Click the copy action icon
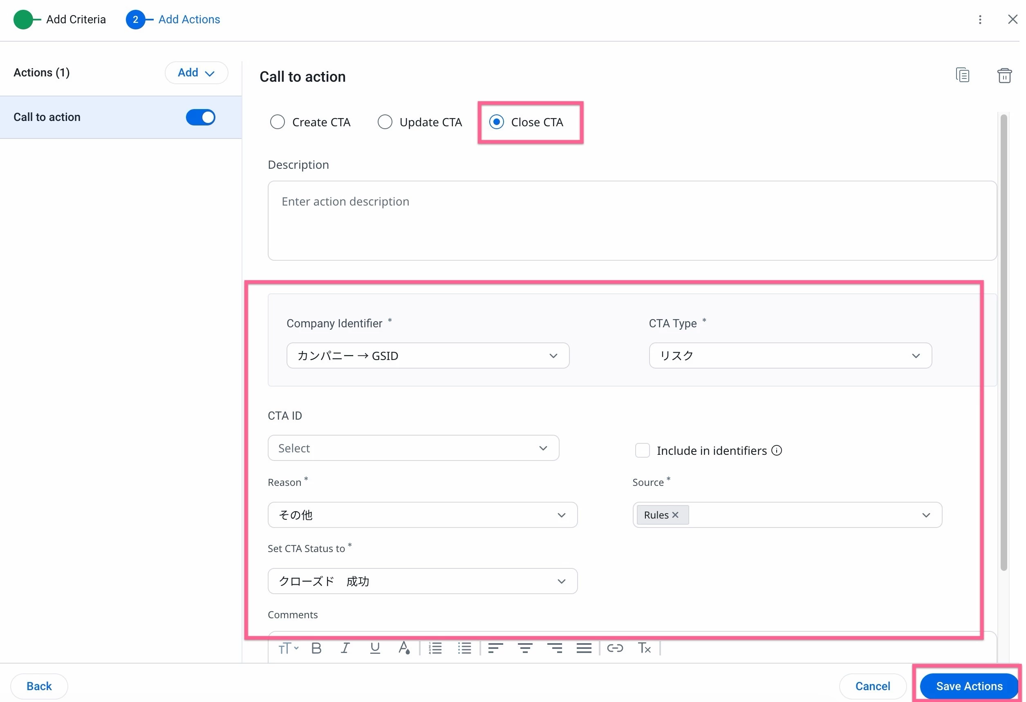The image size is (1026, 702). coord(962,75)
